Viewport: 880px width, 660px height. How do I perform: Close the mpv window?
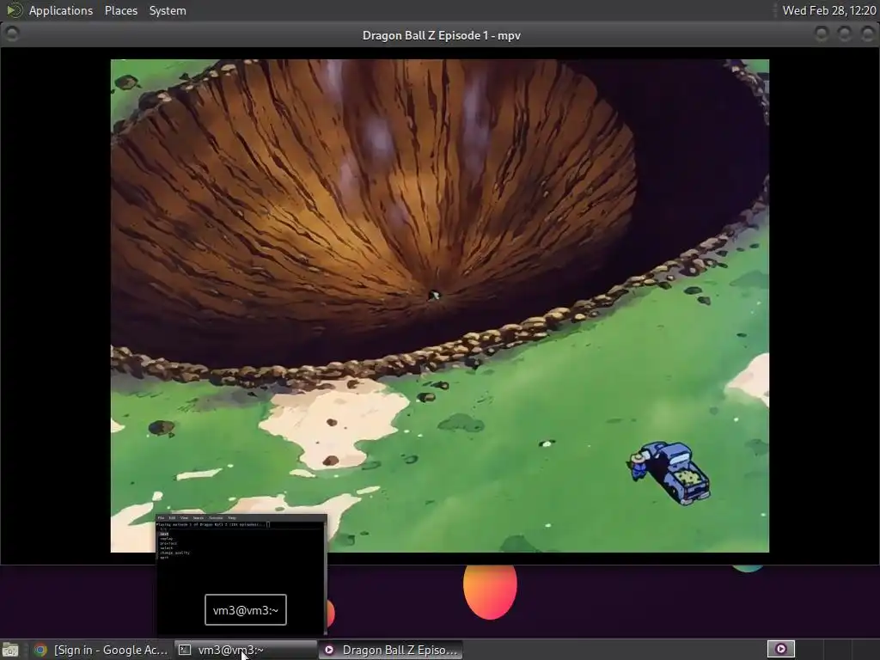(x=867, y=34)
